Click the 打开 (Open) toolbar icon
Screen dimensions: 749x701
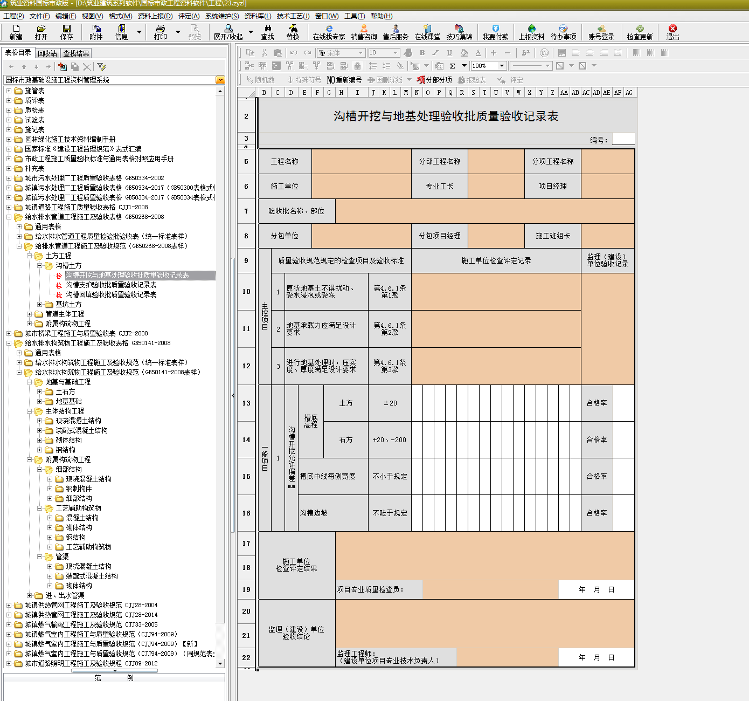[41, 32]
